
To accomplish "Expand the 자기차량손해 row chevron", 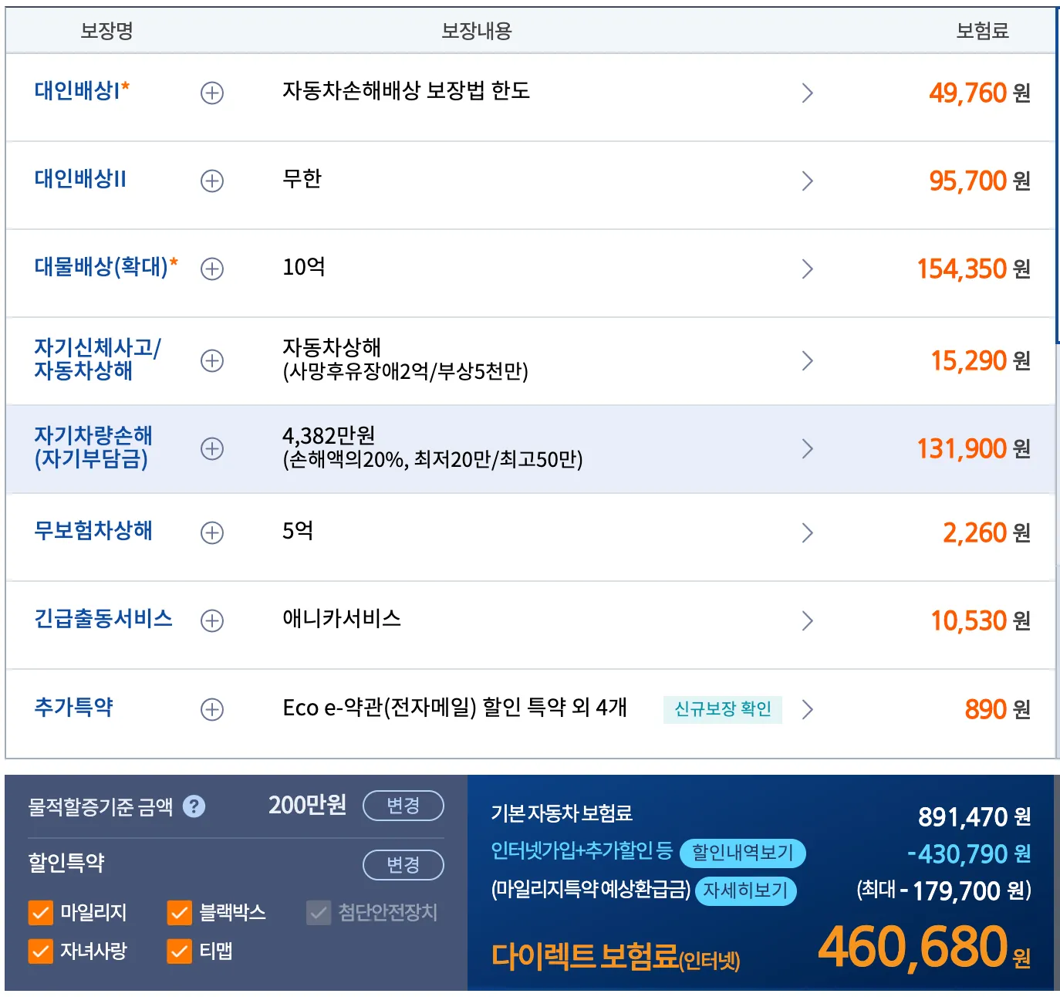I will tap(809, 448).
